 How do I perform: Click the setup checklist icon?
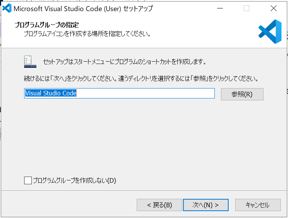pyautogui.click(x=30, y=62)
